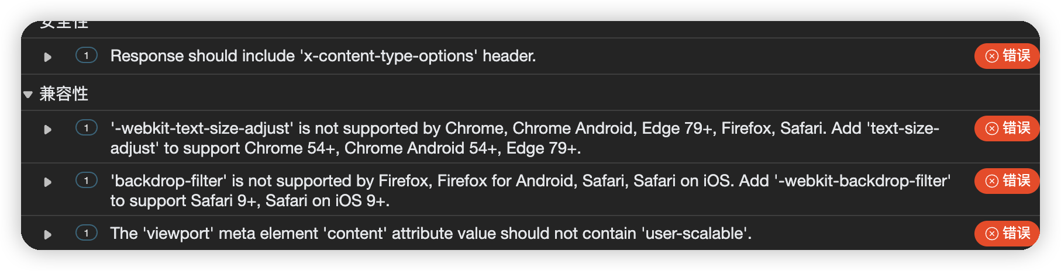Expand the x-content-type-options header issue

(x=48, y=57)
